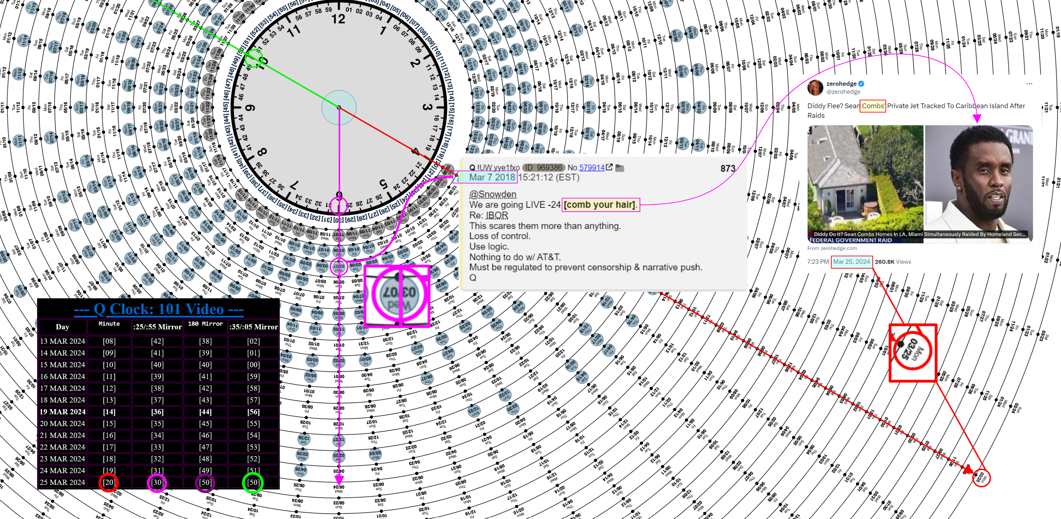Click :35/:05 Mirror value [02] for 13 MAR
This screenshot has width=1061, height=519.
(x=253, y=341)
